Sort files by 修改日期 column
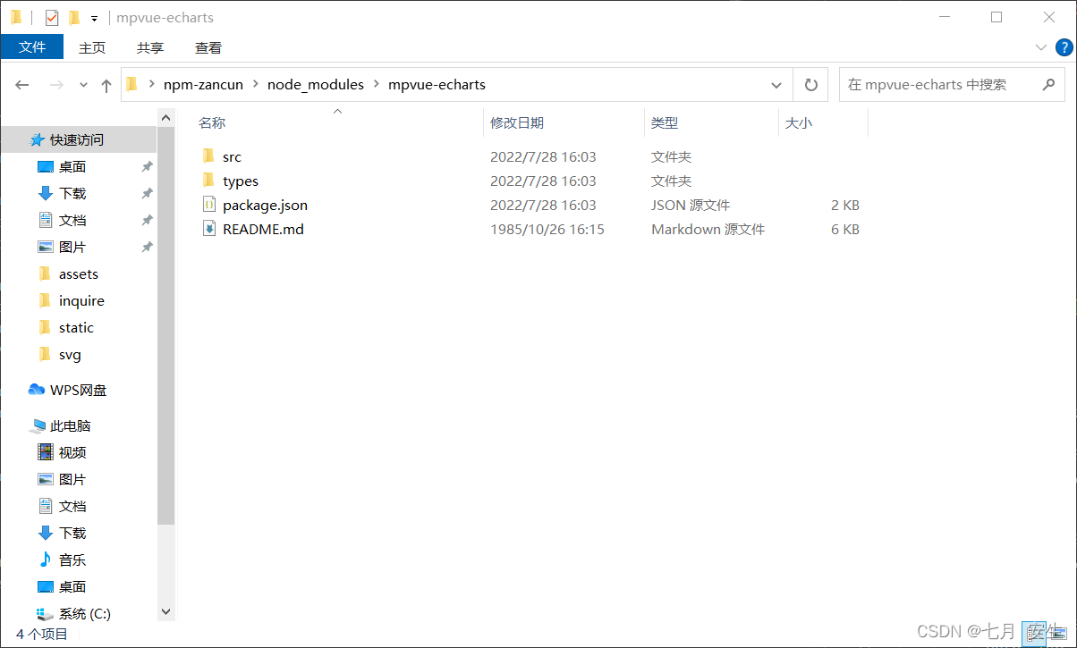This screenshot has height=648, width=1077. (x=517, y=122)
